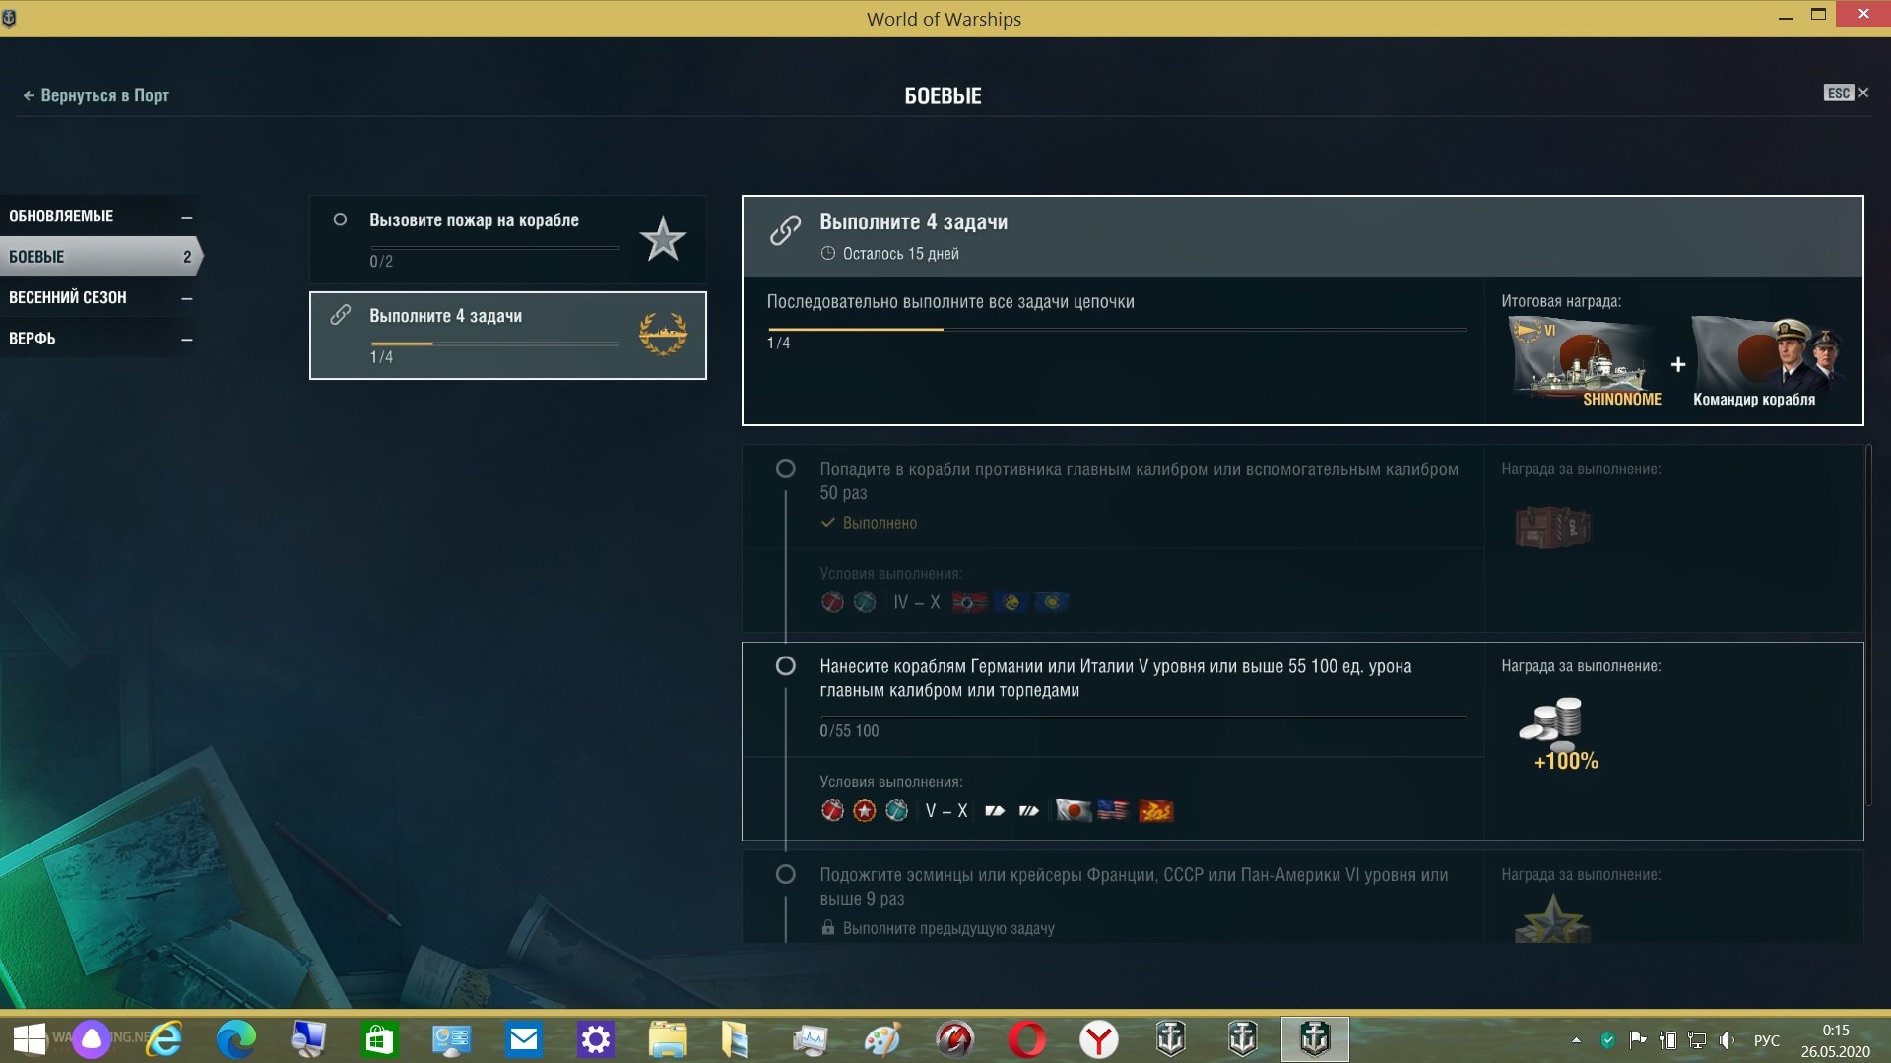Open the 'Верфь' category
The height and width of the screenshot is (1063, 1891).
[99, 339]
